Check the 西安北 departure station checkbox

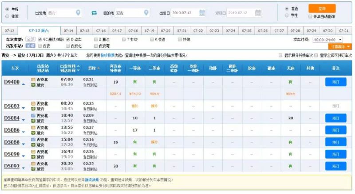68,46
